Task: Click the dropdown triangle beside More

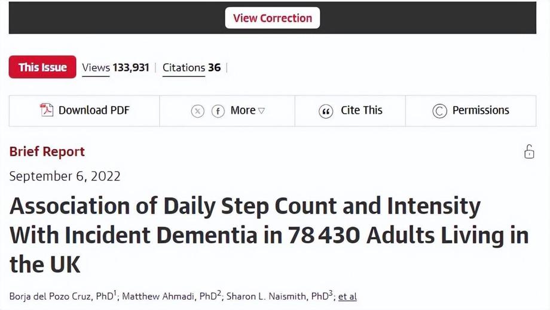Action: click(x=261, y=111)
